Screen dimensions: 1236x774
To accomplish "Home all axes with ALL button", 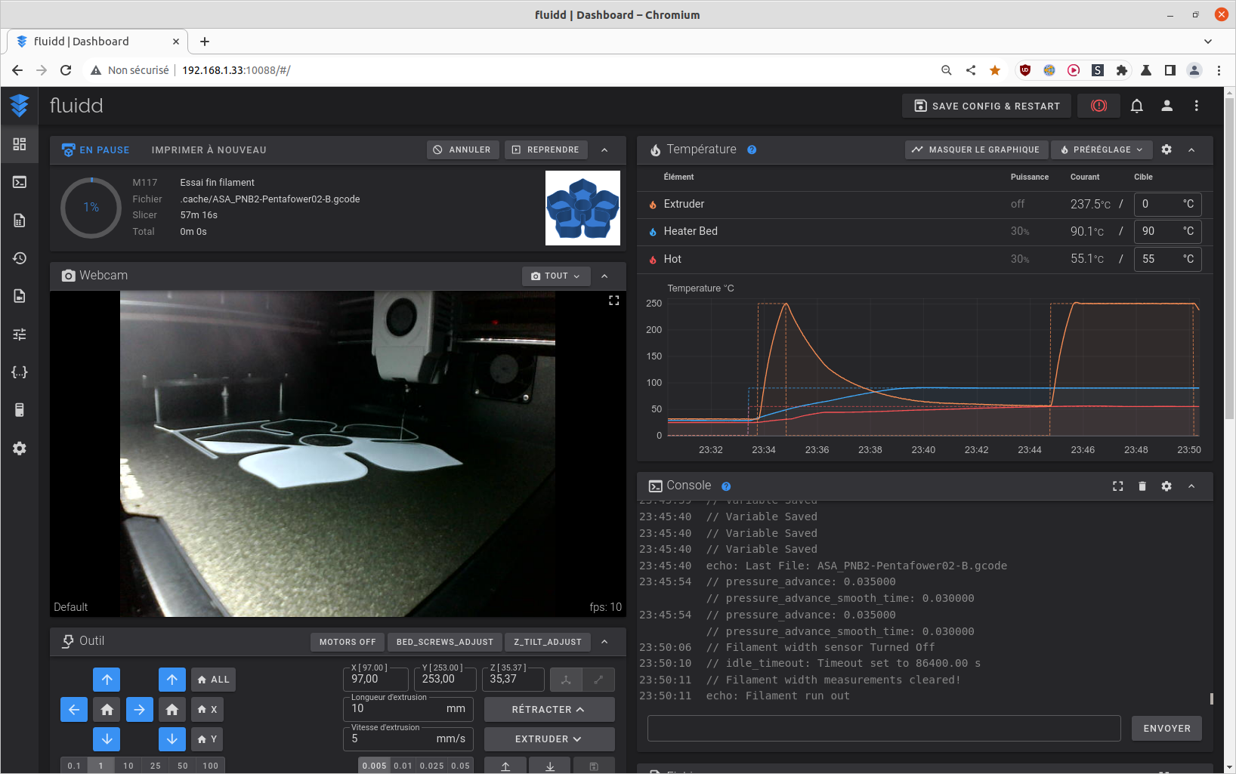I will (213, 680).
